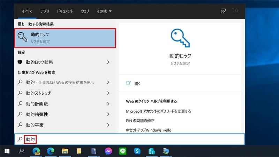Select the 動的平衡 suggestion
279x157 pixels.
tap(65, 125)
